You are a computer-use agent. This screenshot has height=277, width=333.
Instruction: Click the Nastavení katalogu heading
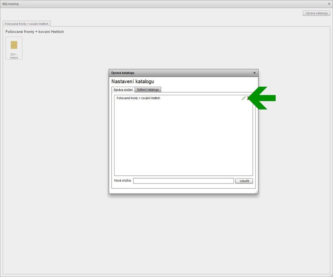(132, 81)
